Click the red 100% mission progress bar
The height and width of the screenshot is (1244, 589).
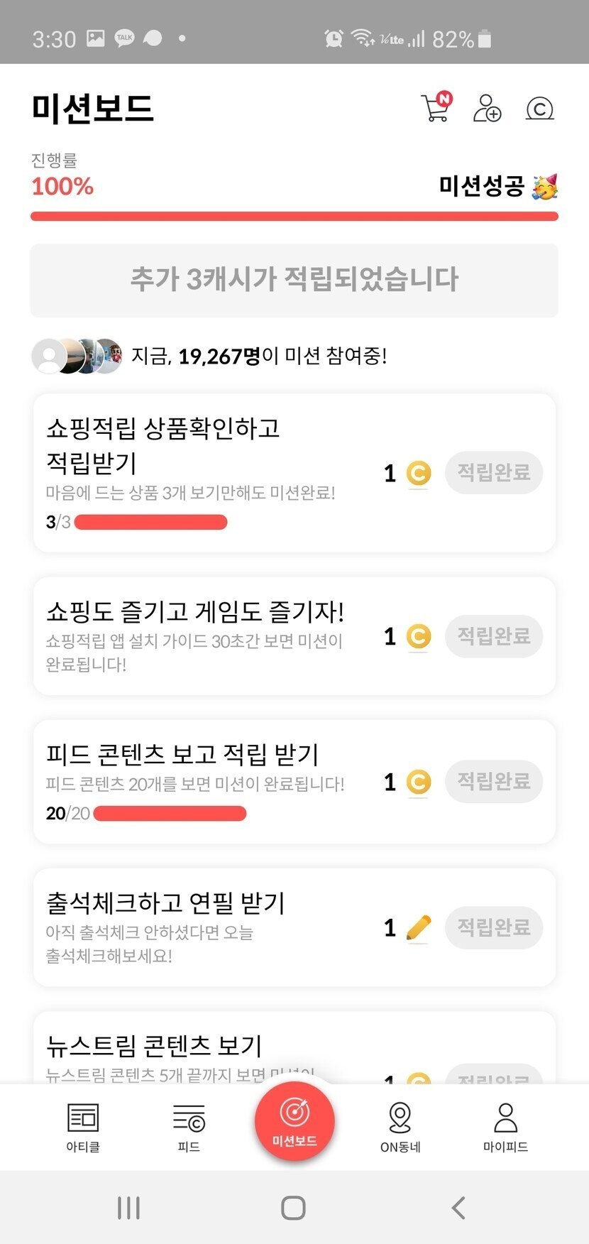point(294,217)
